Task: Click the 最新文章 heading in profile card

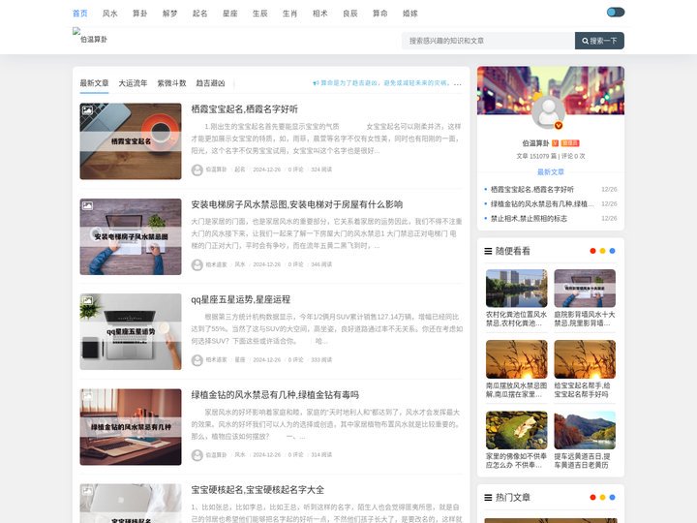Action: click(x=550, y=172)
